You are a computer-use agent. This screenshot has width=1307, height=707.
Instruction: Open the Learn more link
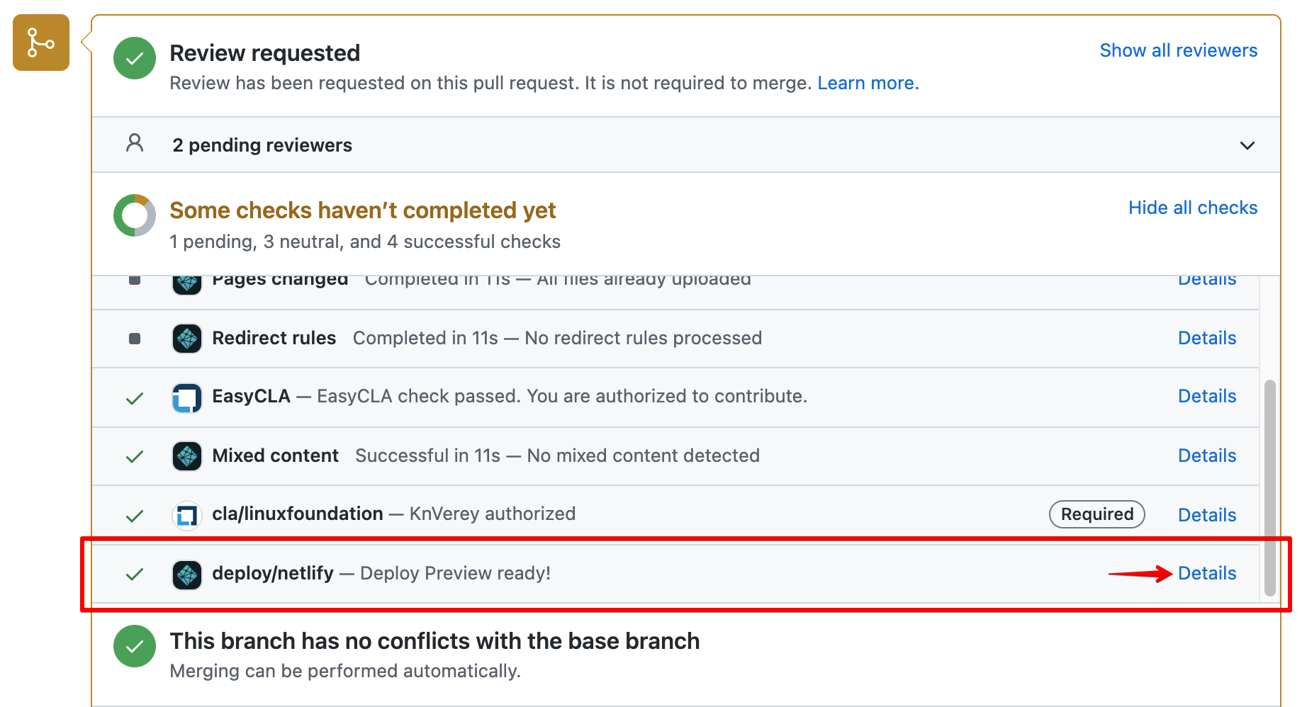(868, 82)
